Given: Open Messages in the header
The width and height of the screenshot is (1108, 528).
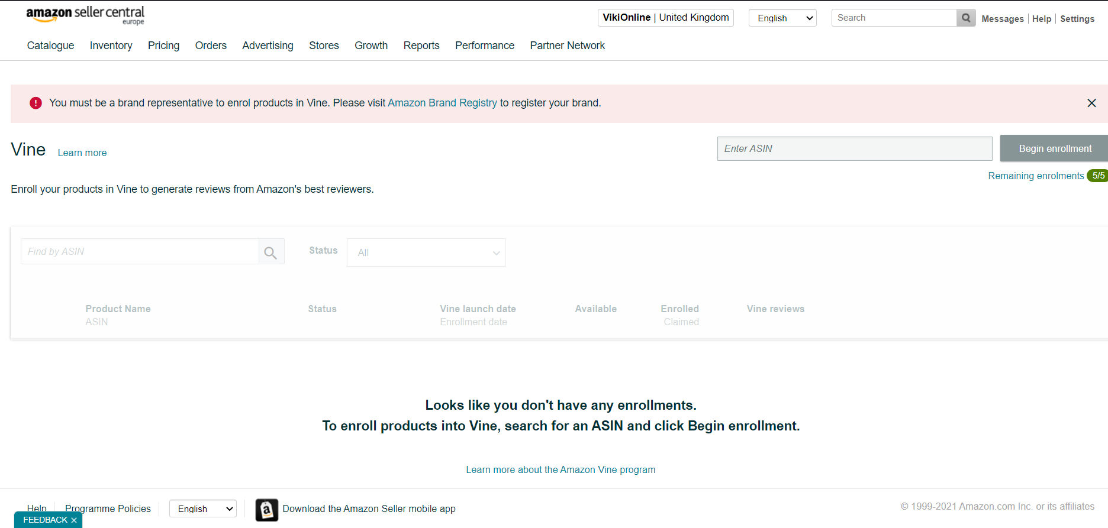Looking at the screenshot, I should [1002, 19].
